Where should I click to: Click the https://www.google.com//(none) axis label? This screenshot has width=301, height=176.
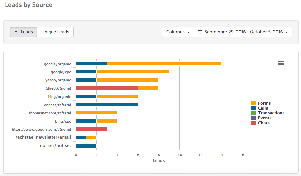tap(41, 129)
